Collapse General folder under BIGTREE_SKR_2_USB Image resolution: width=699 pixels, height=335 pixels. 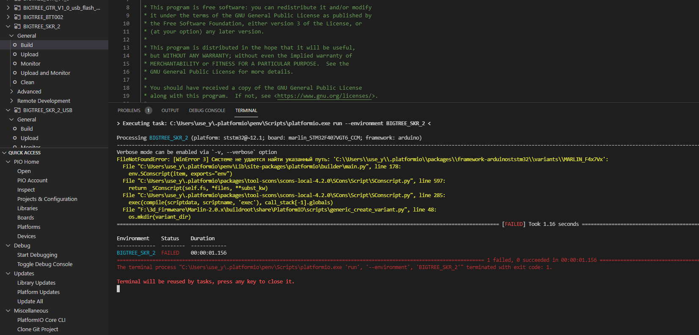(11, 119)
